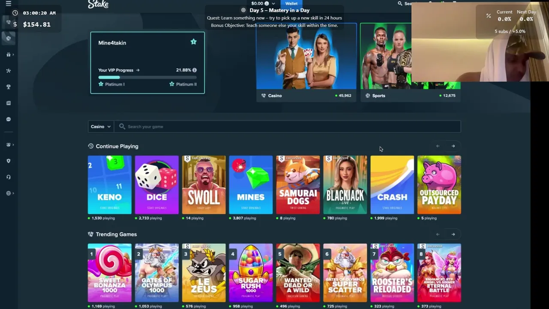Open the Sports banner card
Image resolution: width=549 pixels, height=309 pixels.
coord(410,63)
